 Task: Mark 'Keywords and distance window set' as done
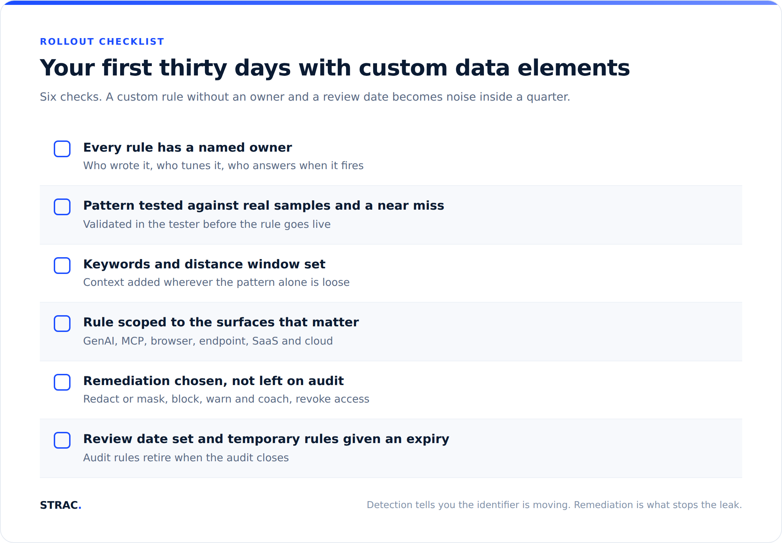(62, 266)
